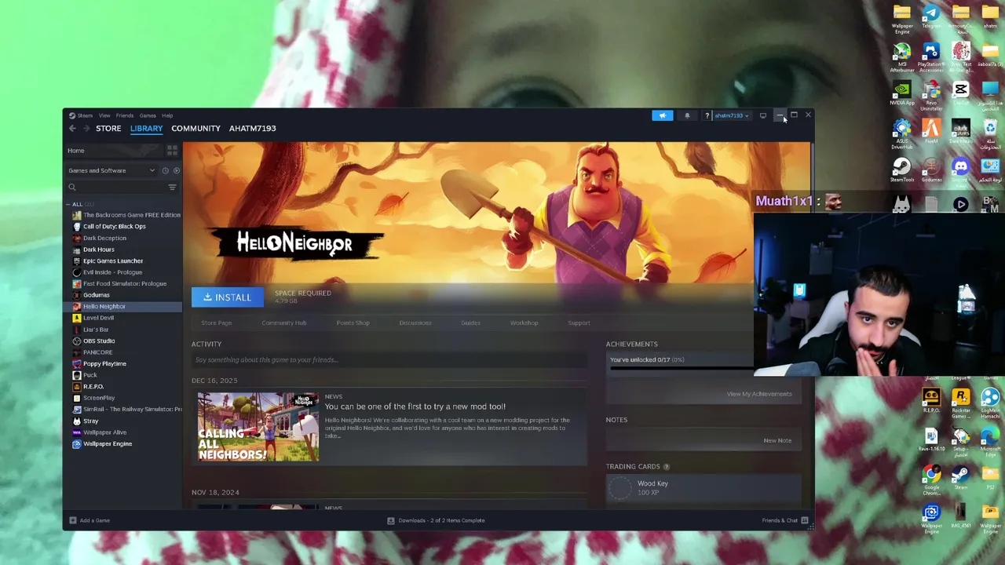This screenshot has width=1005, height=565.
Task: Select Wallpaper Engine in library list
Action: tap(107, 444)
